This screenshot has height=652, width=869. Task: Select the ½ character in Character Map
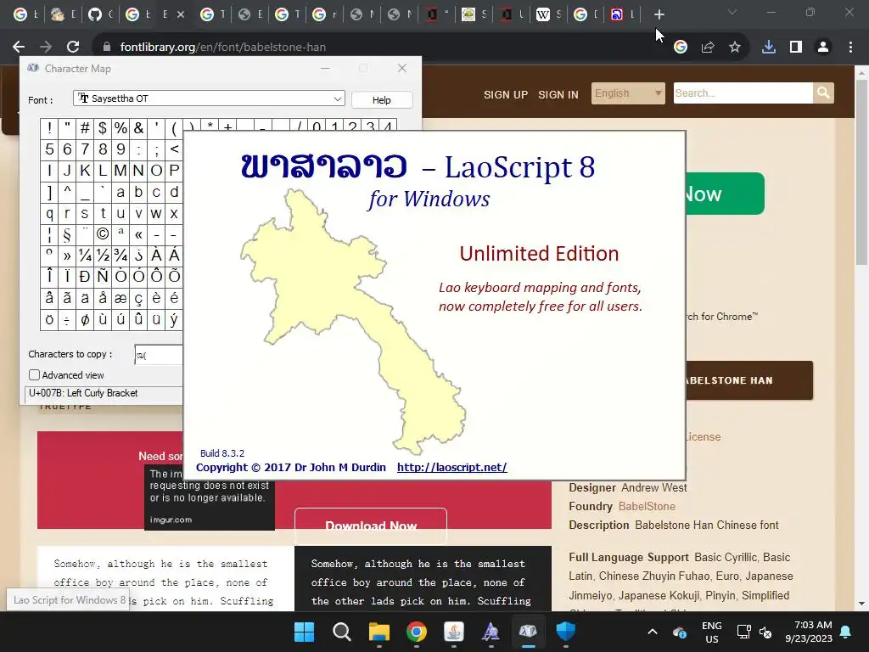(103, 256)
